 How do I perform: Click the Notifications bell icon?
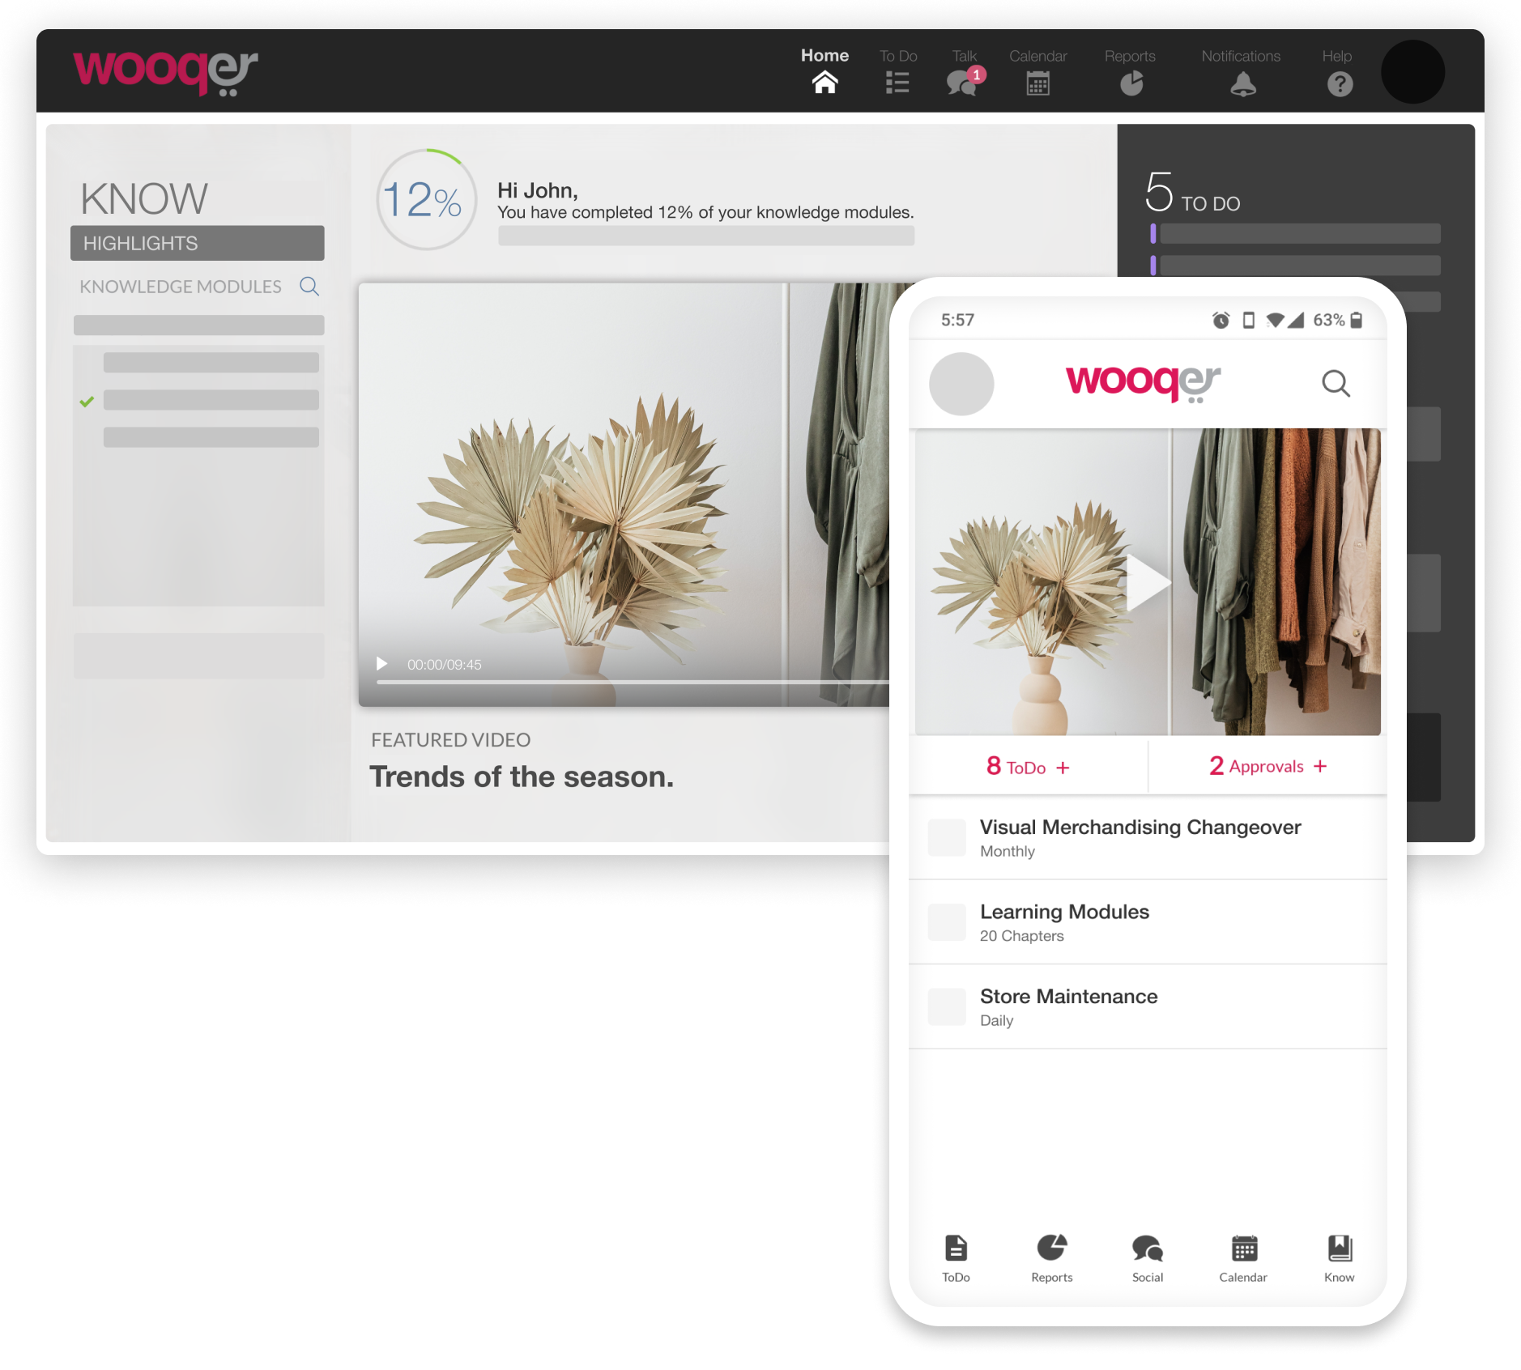coord(1242,84)
